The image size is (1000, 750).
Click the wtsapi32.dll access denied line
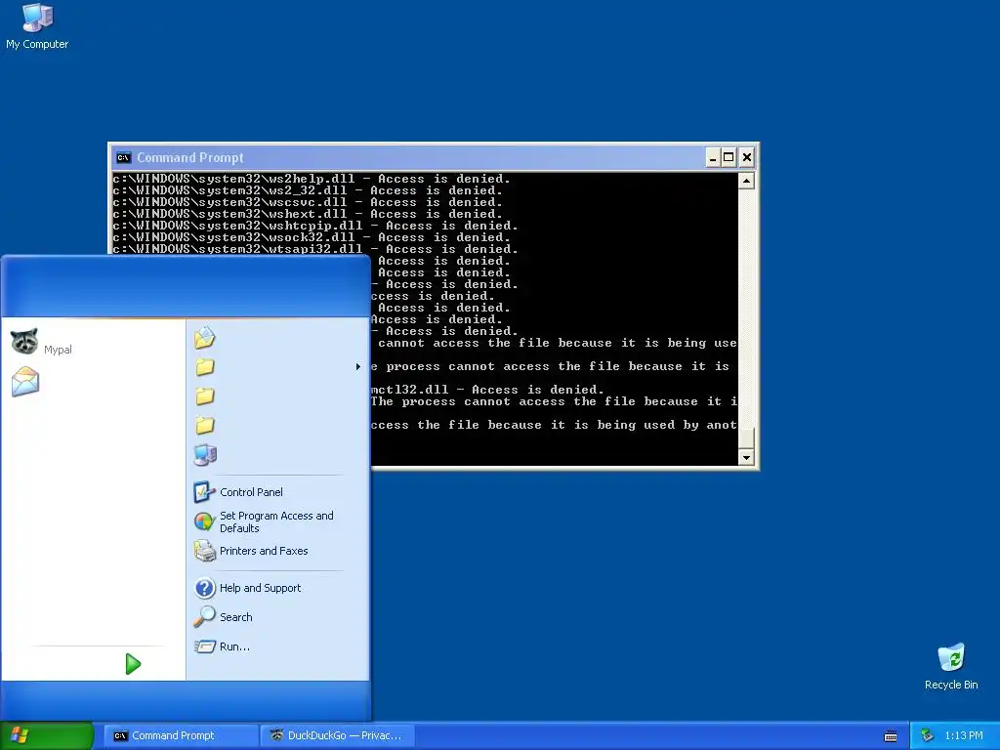(315, 249)
